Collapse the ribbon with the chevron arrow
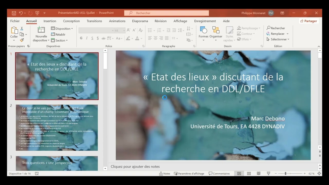 point(319,46)
